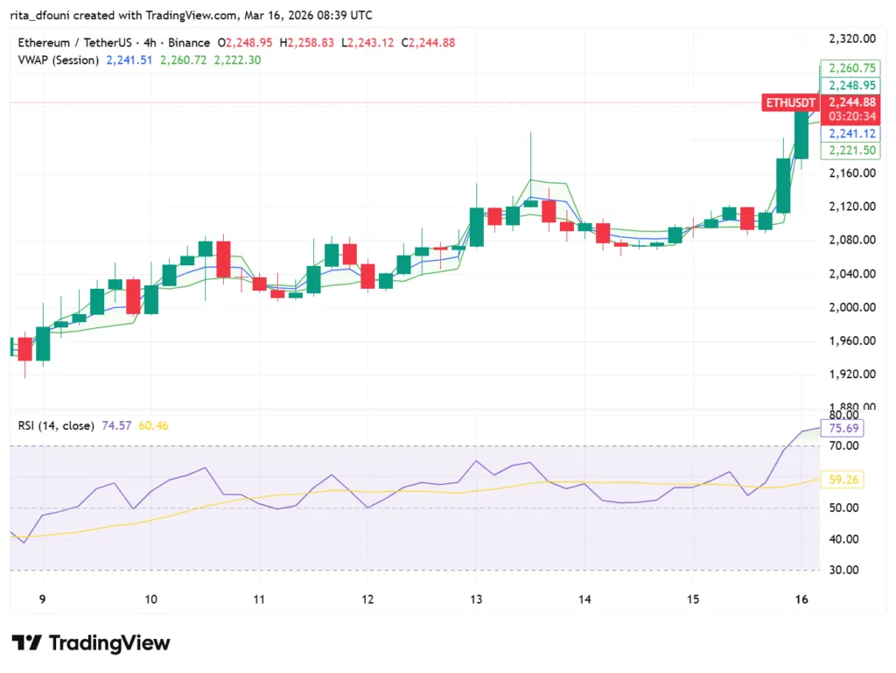Click the red ETHUSDT price flag
Screen dimensions: 896x673
pyautogui.click(x=788, y=102)
